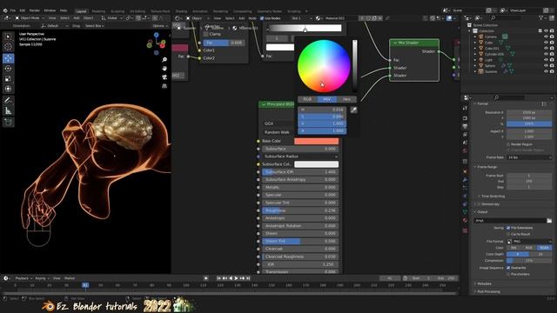Open the Object Mode dropdown

30,18
